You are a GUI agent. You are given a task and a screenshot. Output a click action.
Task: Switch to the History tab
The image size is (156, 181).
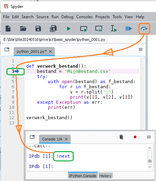[x=105, y=176]
